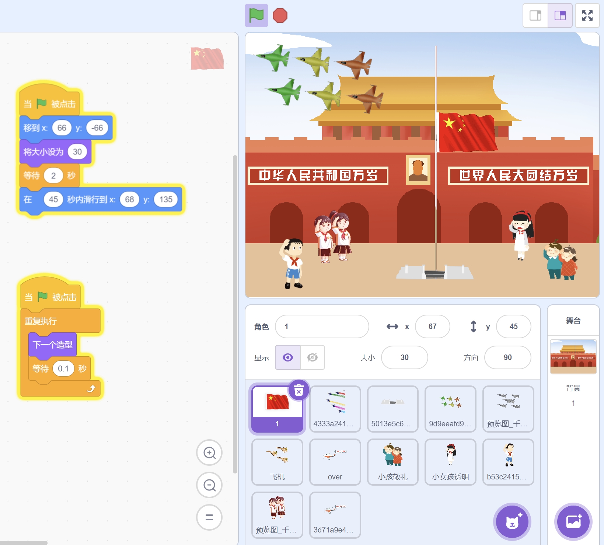Open the choose a backdrop button
Image resolution: width=604 pixels, height=545 pixels.
(573, 522)
